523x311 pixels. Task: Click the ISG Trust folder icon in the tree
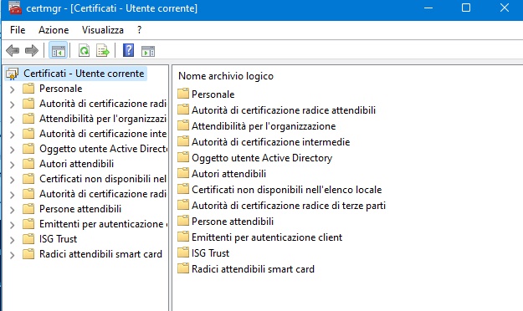(x=28, y=238)
